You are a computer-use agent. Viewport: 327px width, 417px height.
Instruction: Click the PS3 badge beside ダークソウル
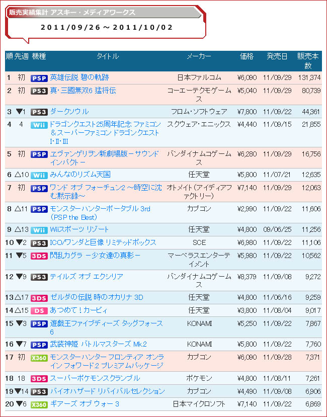(39, 112)
